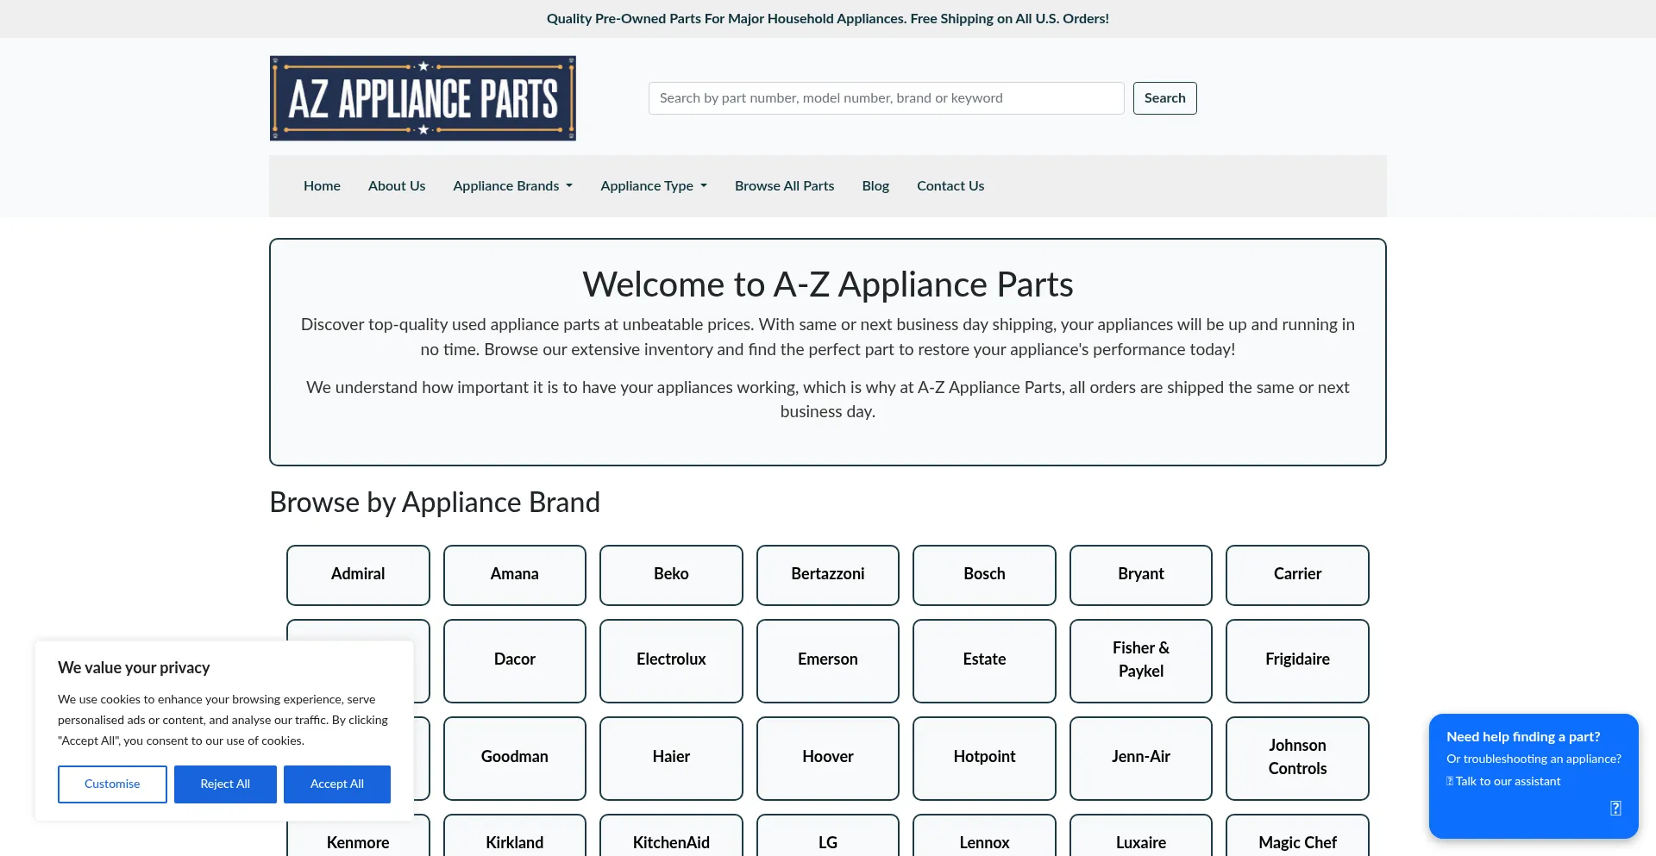Choose the Bosch brand
1656x856 pixels.
pos(984,575)
